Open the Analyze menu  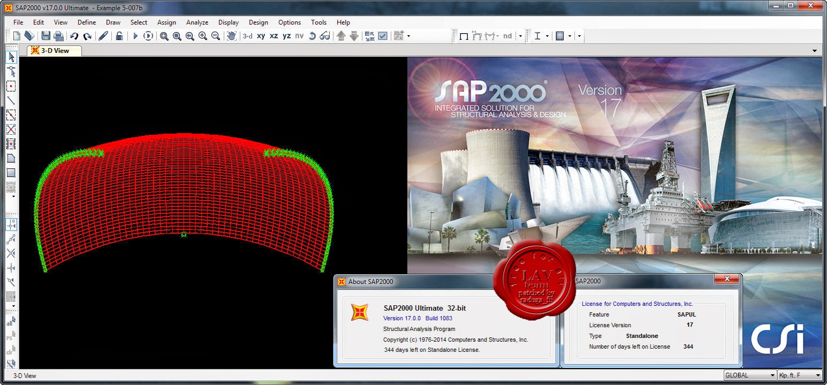coord(197,22)
